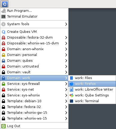
Task: Click the work Files cabinet icon
Action: [71, 78]
